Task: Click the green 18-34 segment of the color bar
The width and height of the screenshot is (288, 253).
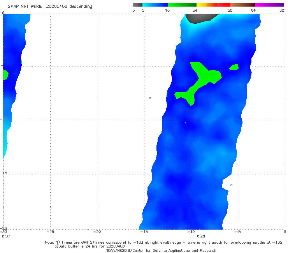Action: (182, 5)
